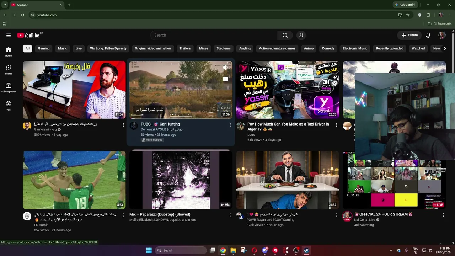455x256 pixels.
Task: Open Steam from the taskbar
Action: pyautogui.click(x=306, y=250)
